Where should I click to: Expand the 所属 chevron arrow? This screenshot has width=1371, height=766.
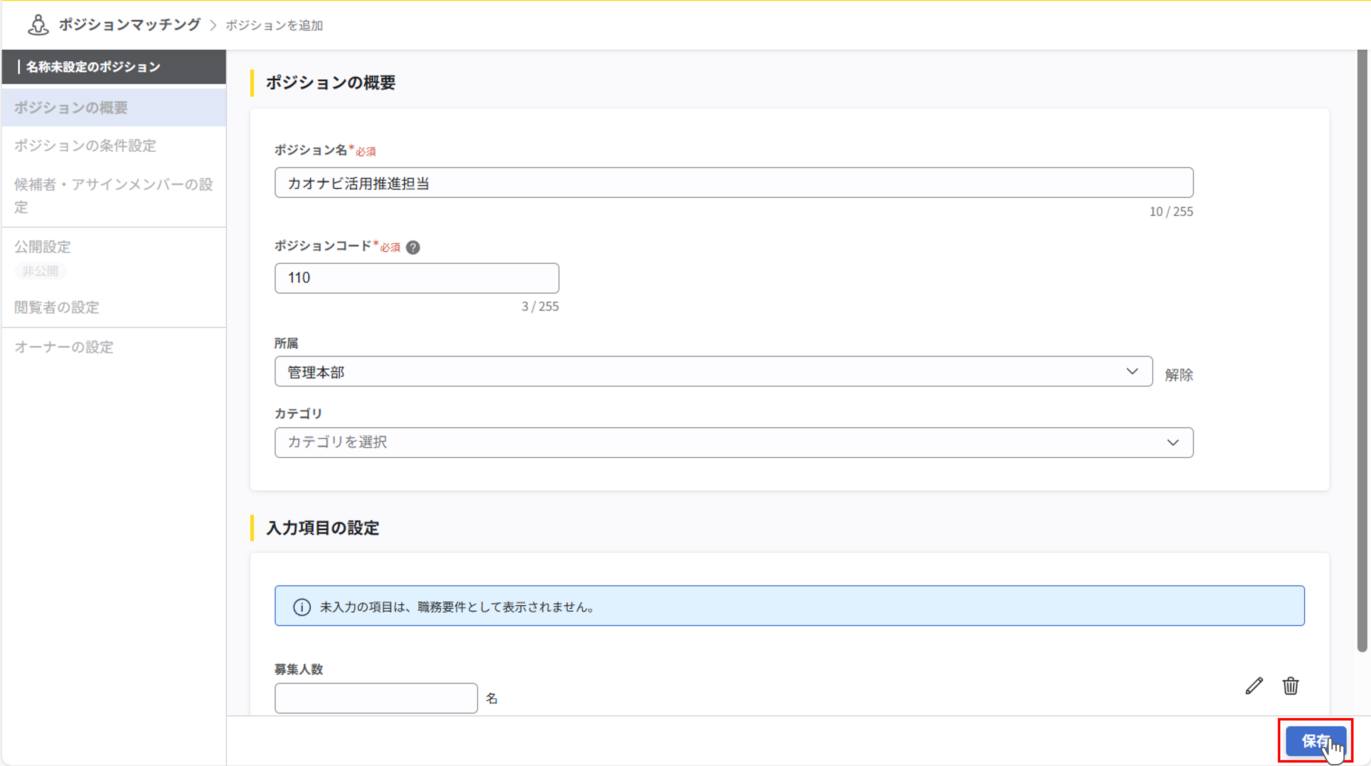pos(1133,371)
